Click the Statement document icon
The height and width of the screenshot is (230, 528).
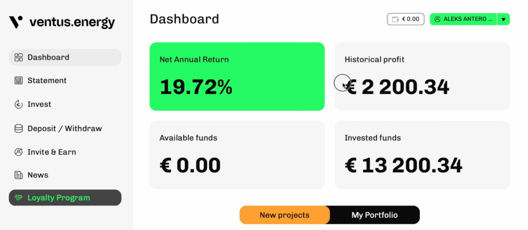pos(19,81)
